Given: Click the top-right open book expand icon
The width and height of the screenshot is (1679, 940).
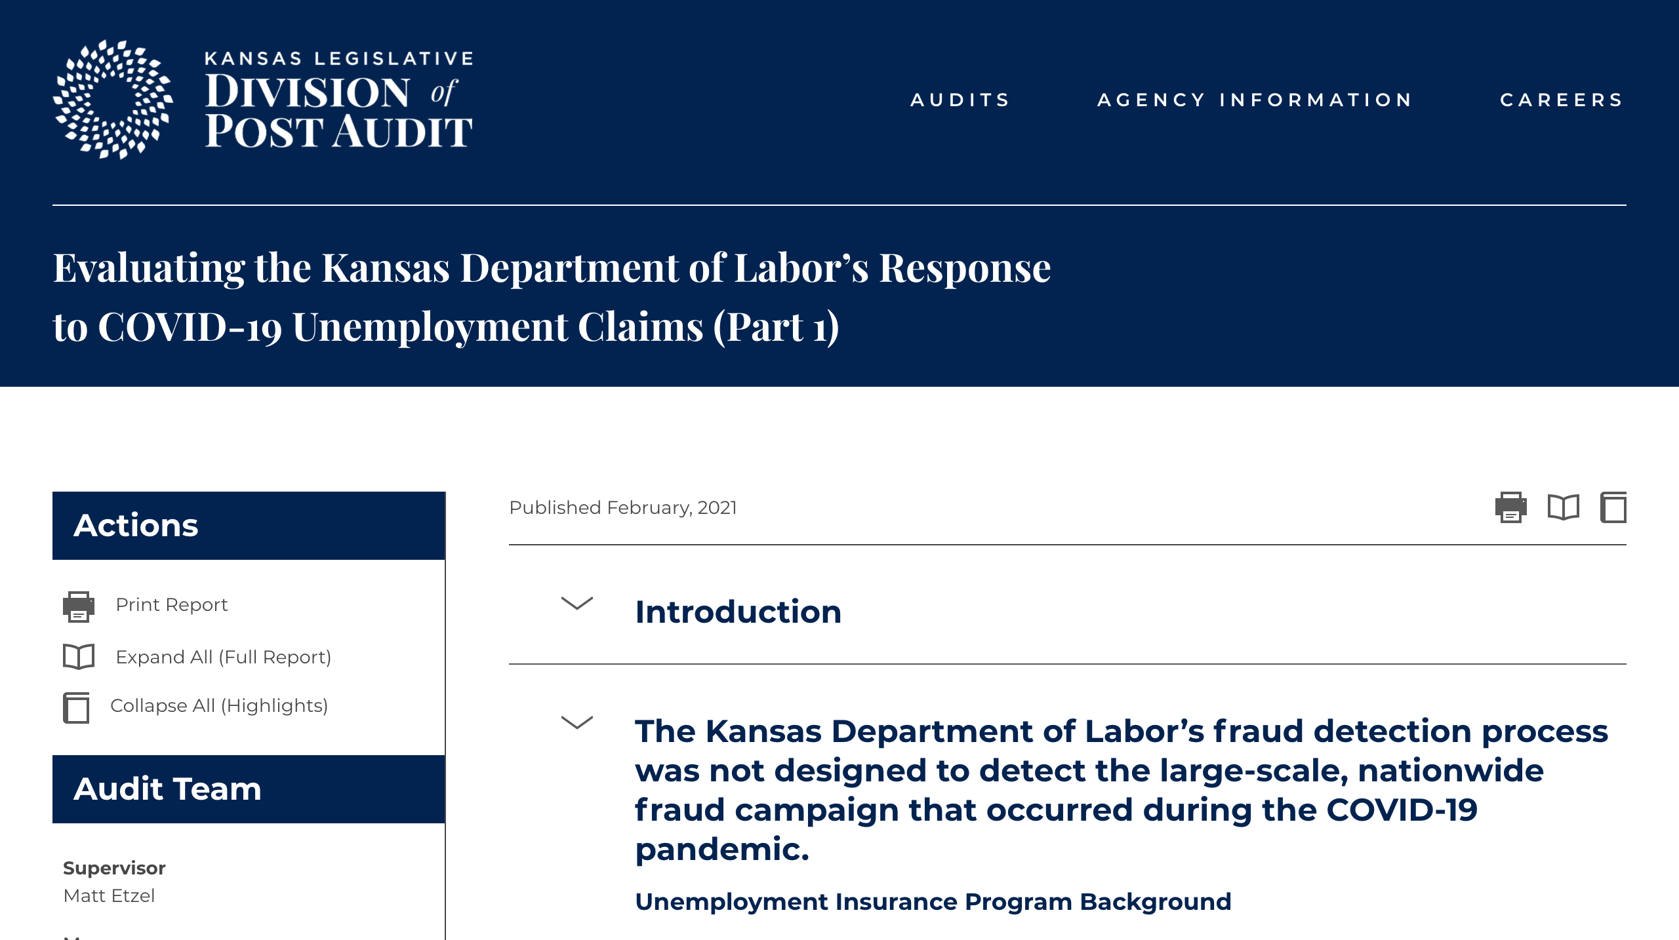Looking at the screenshot, I should pos(1563,507).
